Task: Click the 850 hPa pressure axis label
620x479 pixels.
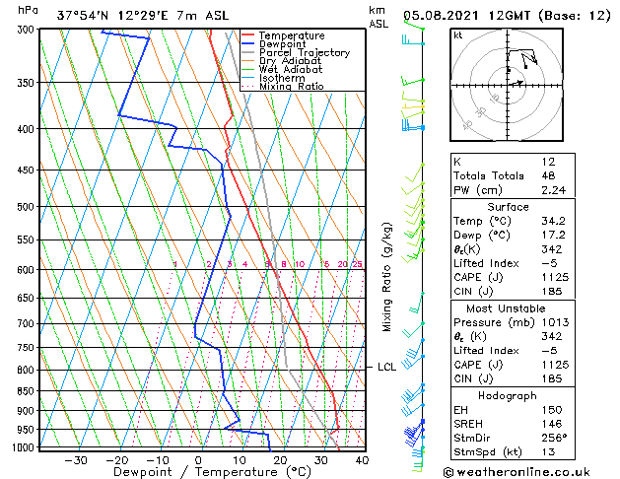Action: pyautogui.click(x=26, y=391)
